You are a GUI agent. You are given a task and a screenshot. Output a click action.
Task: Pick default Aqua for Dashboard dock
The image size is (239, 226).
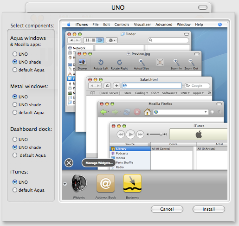point(15,155)
